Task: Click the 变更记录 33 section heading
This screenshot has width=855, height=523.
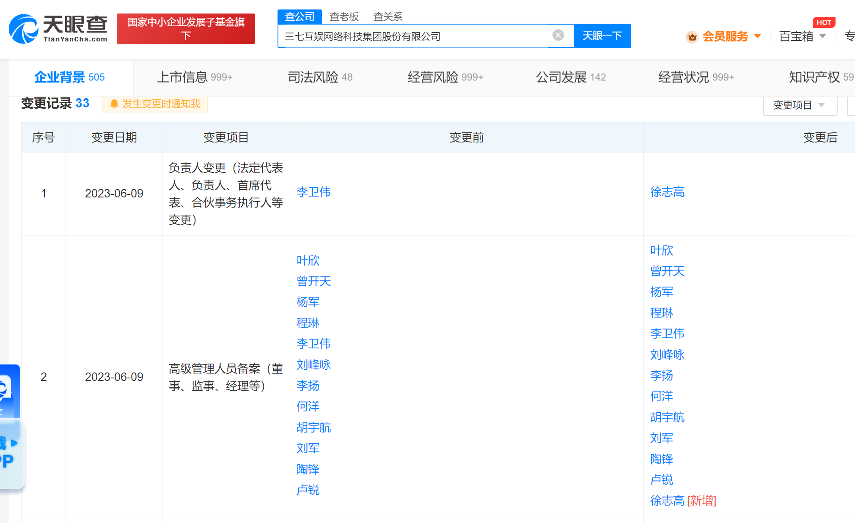Action: tap(55, 103)
